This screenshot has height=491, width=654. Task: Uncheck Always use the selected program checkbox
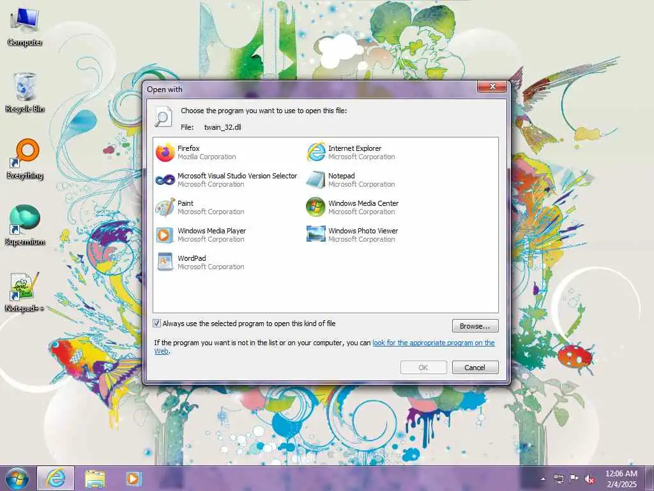point(157,323)
